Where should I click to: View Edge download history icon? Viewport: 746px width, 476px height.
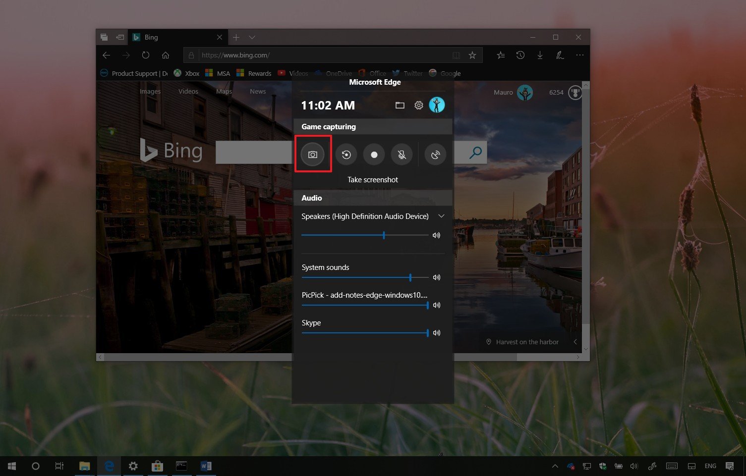tap(540, 55)
